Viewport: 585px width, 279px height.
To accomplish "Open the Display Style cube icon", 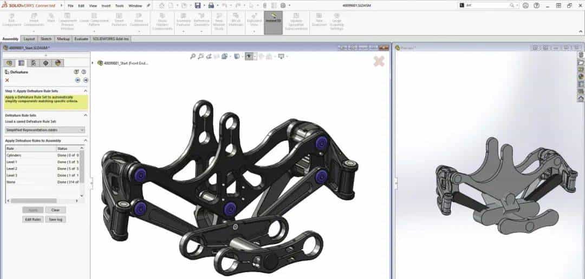I will [237, 56].
